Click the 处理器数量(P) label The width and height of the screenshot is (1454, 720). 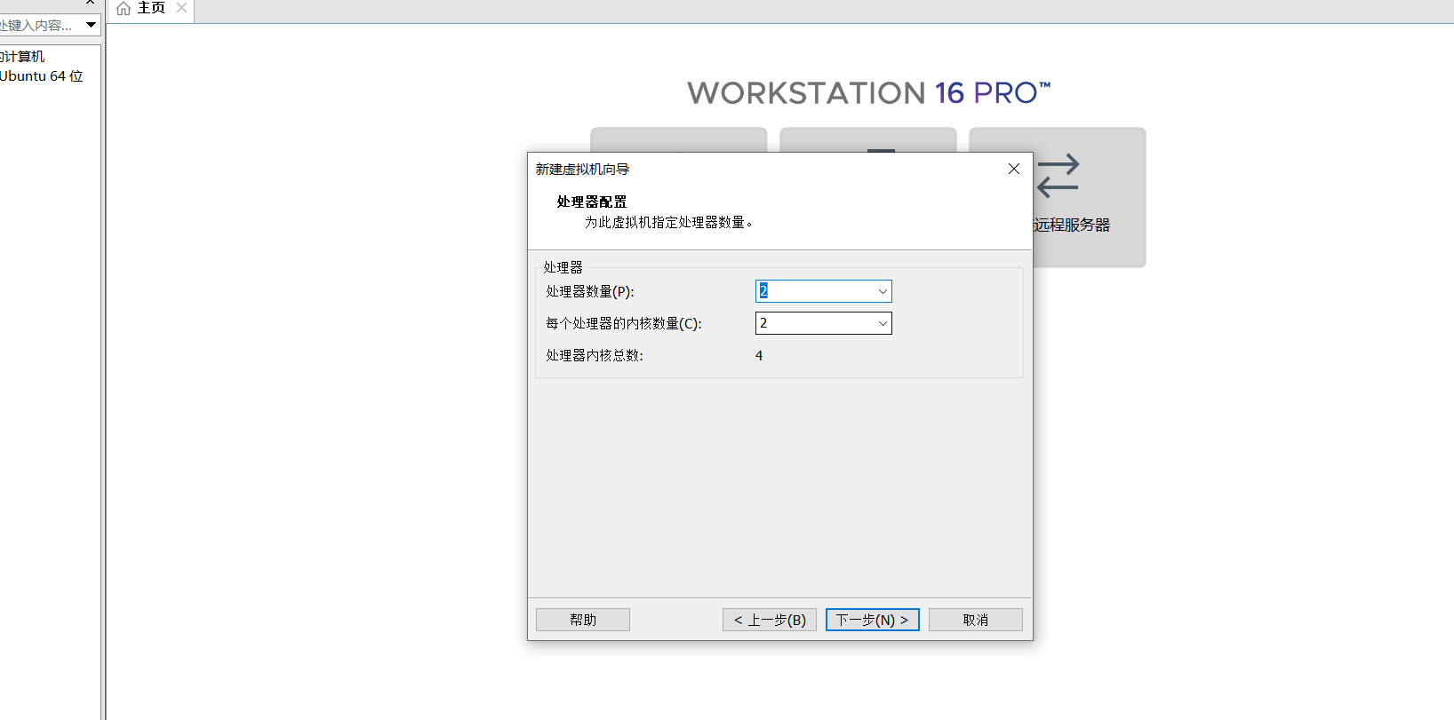[x=590, y=291]
